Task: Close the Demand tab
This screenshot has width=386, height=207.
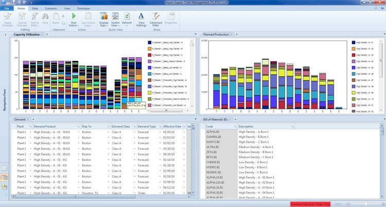Action: 27,119
